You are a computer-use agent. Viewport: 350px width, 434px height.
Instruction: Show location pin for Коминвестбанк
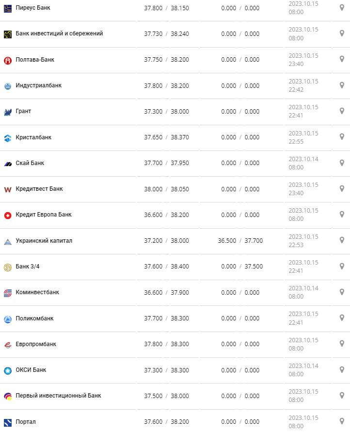click(x=342, y=293)
